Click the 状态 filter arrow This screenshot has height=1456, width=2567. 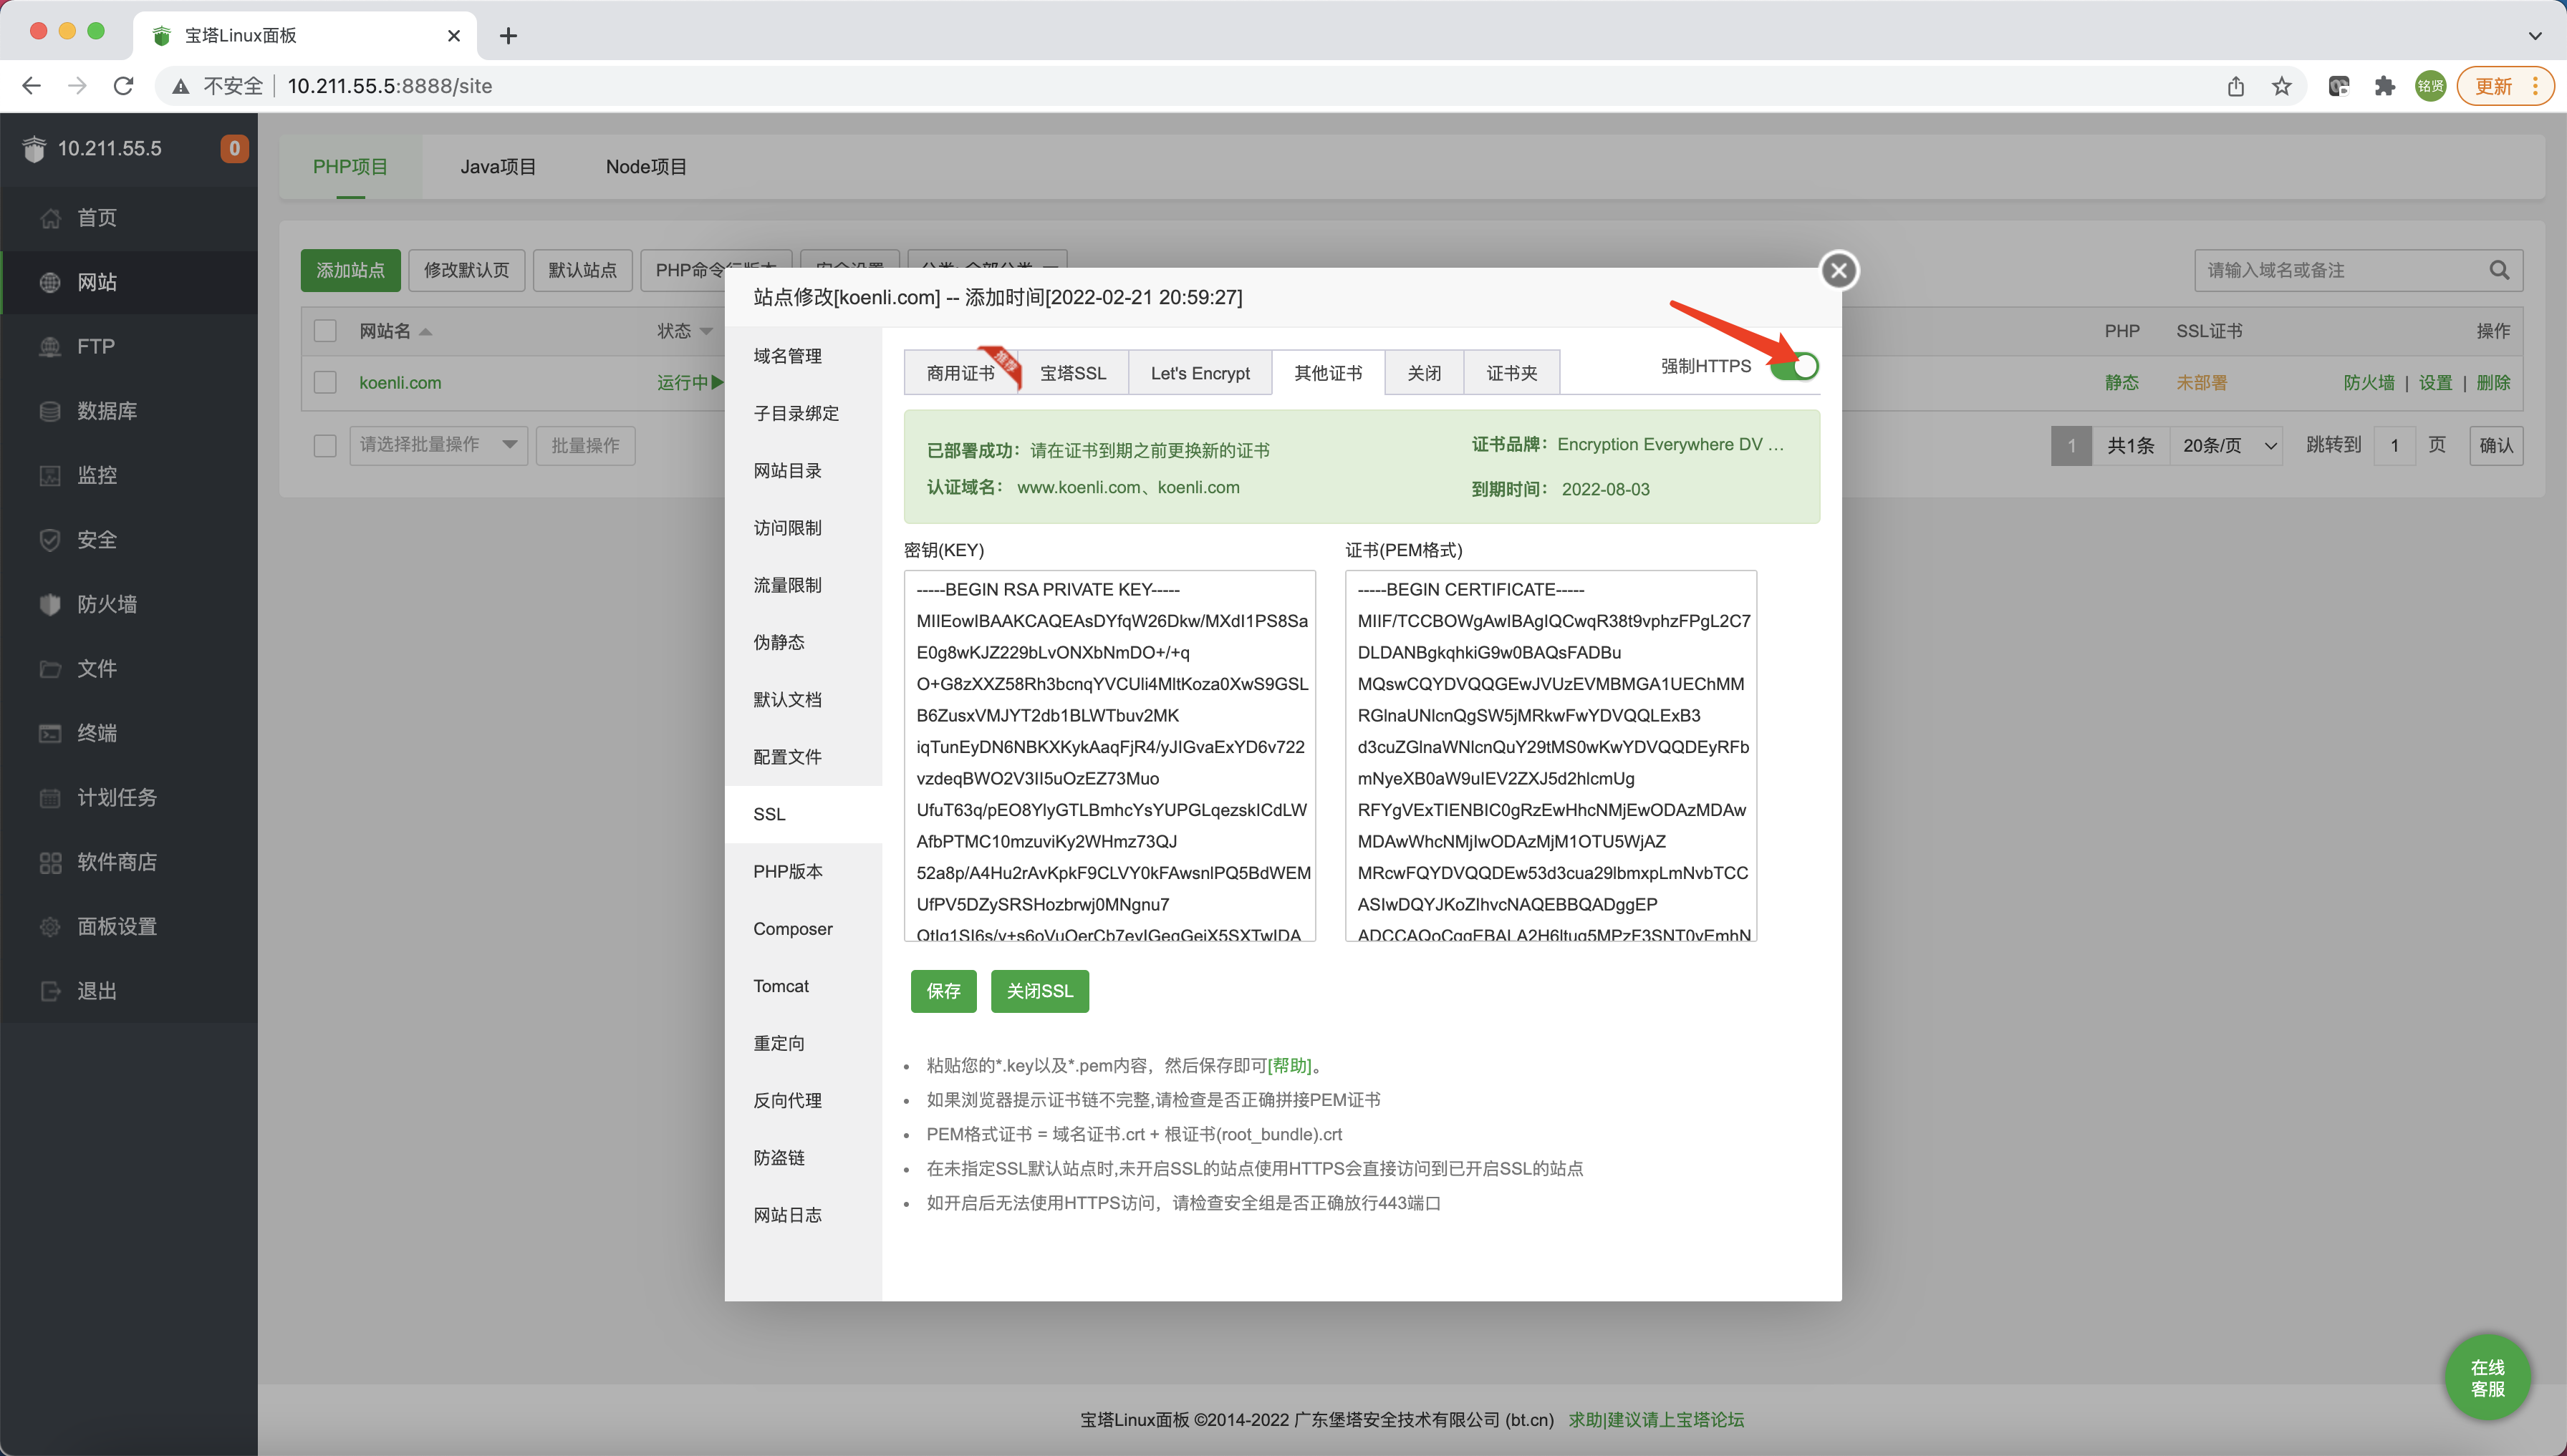pyautogui.click(x=706, y=332)
